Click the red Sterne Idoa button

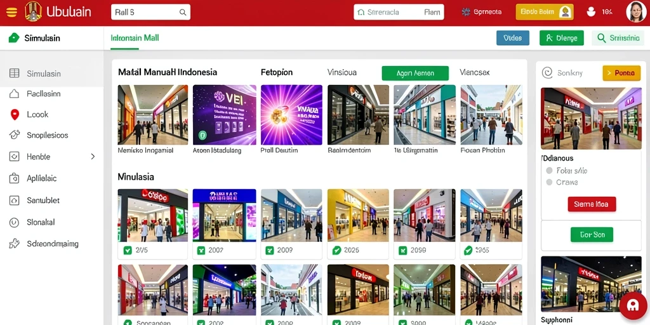592,204
